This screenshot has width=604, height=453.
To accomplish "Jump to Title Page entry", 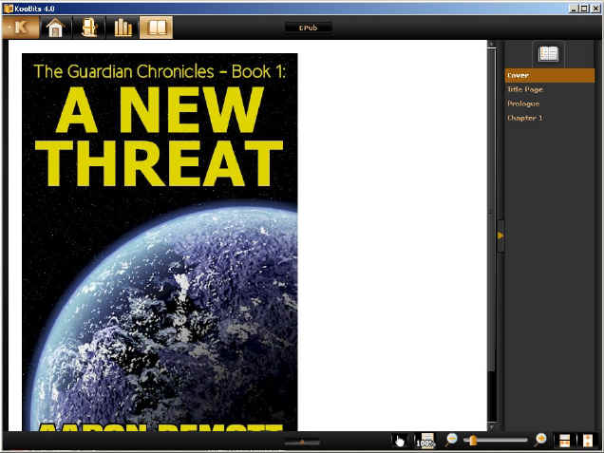I will tap(525, 89).
